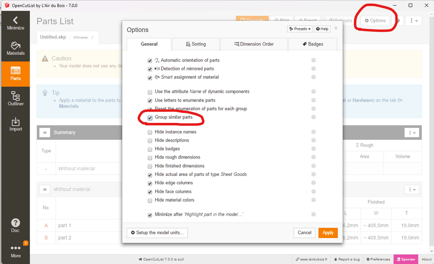The image size is (434, 264).
Task: Select the Parts sidebar icon
Action: coord(15,74)
